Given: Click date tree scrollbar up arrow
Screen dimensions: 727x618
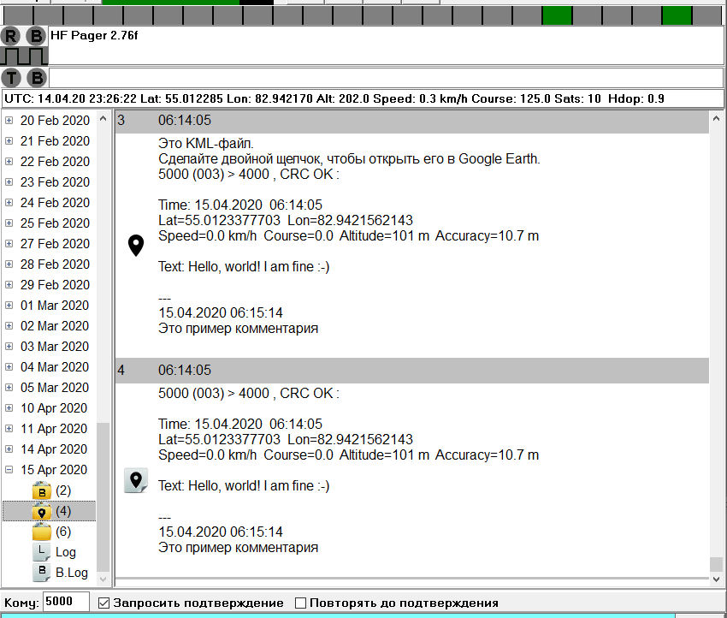Looking at the screenshot, I should click(103, 119).
